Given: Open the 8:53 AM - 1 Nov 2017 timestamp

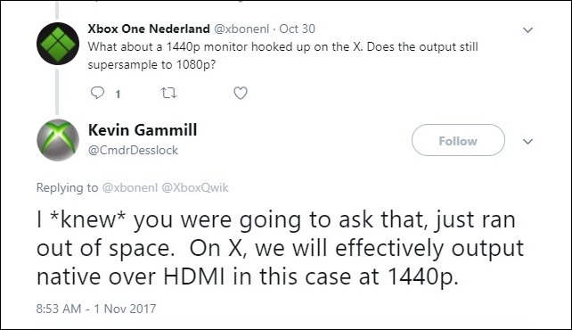Looking at the screenshot, I should pos(96,309).
